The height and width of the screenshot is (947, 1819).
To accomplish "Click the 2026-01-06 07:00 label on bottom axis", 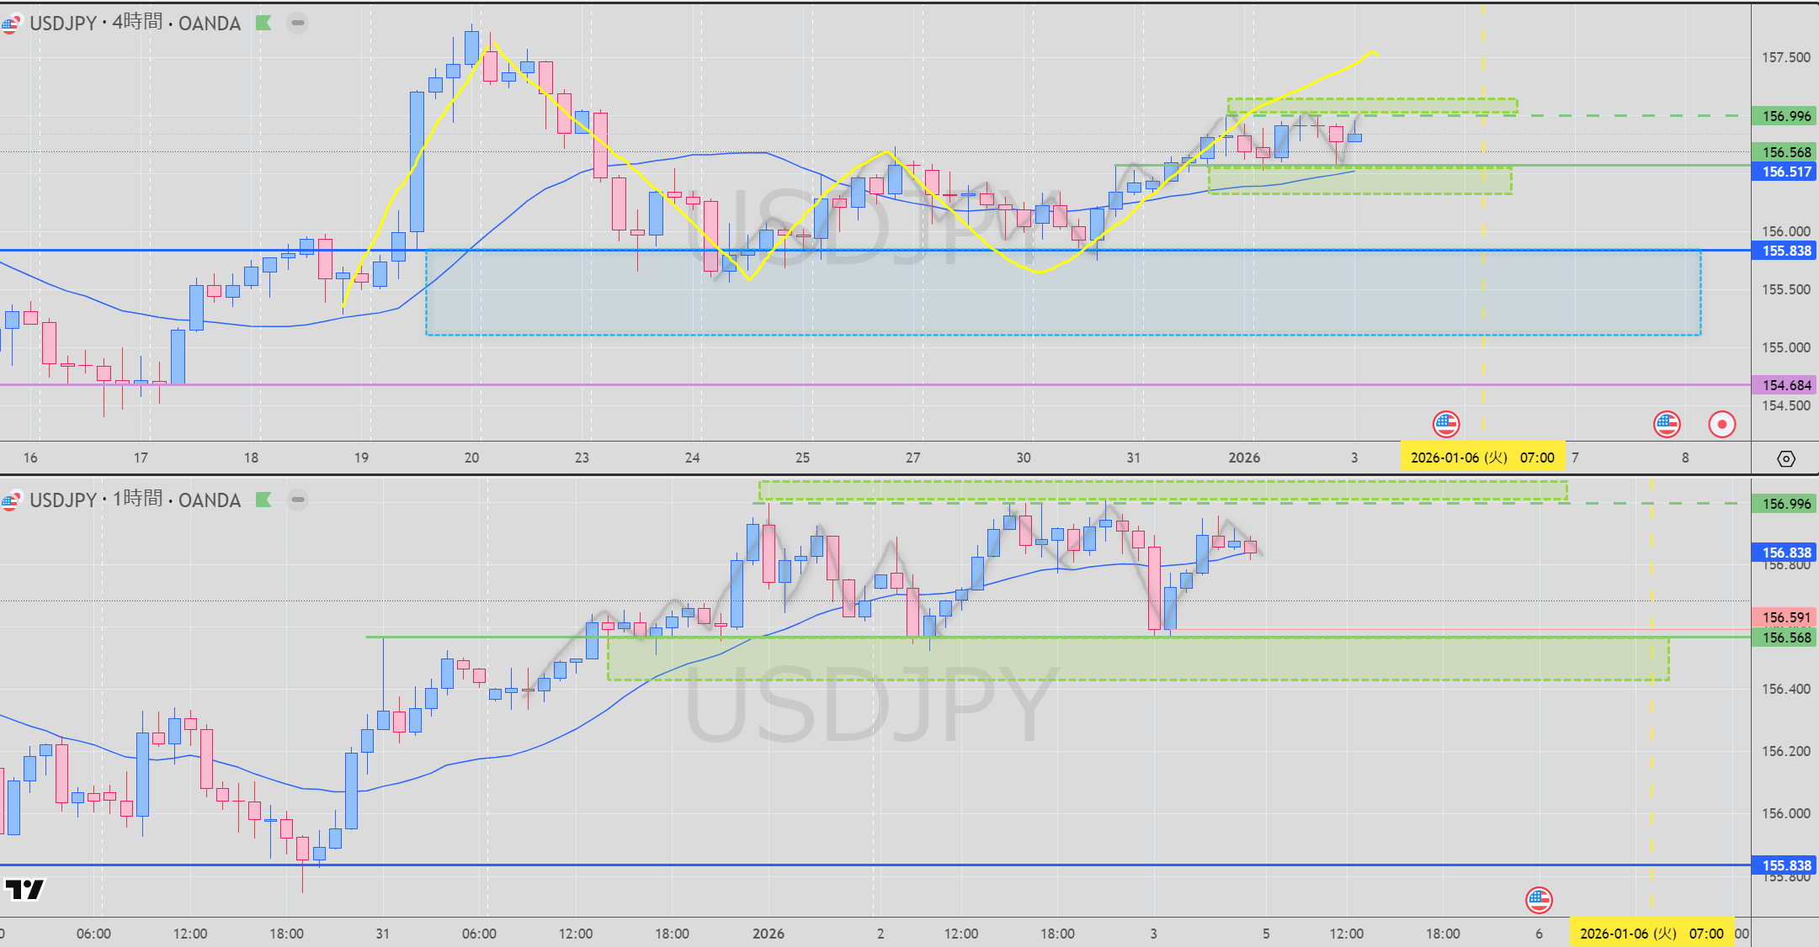I will (1651, 934).
